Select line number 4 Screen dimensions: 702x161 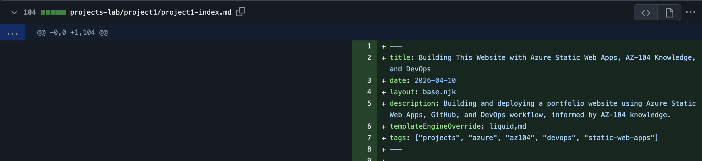tap(369, 92)
